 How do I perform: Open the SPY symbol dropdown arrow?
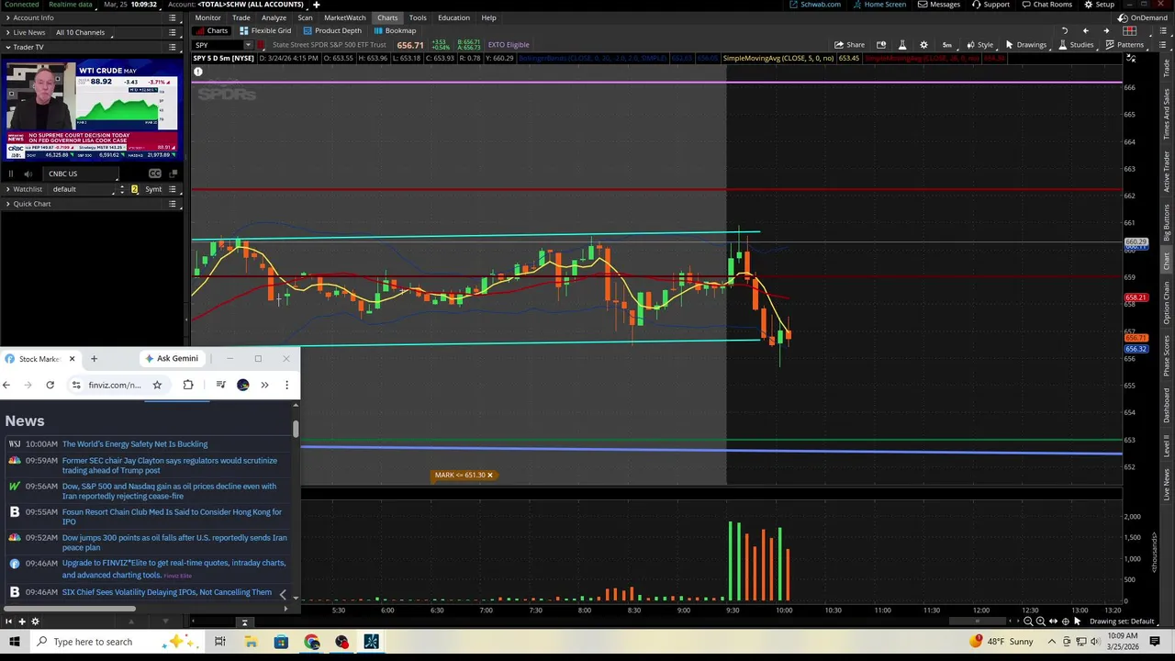(x=247, y=45)
